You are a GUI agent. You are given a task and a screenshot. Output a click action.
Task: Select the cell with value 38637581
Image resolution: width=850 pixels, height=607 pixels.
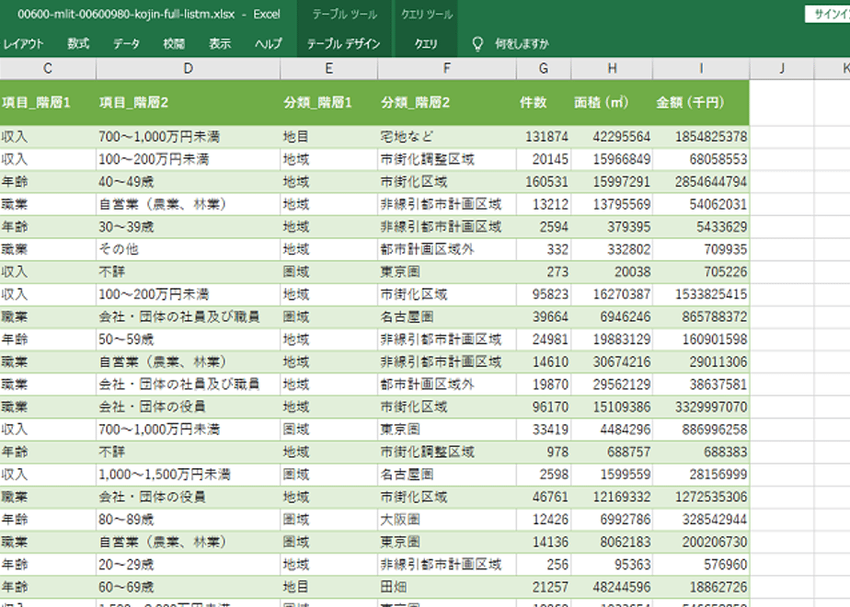702,384
